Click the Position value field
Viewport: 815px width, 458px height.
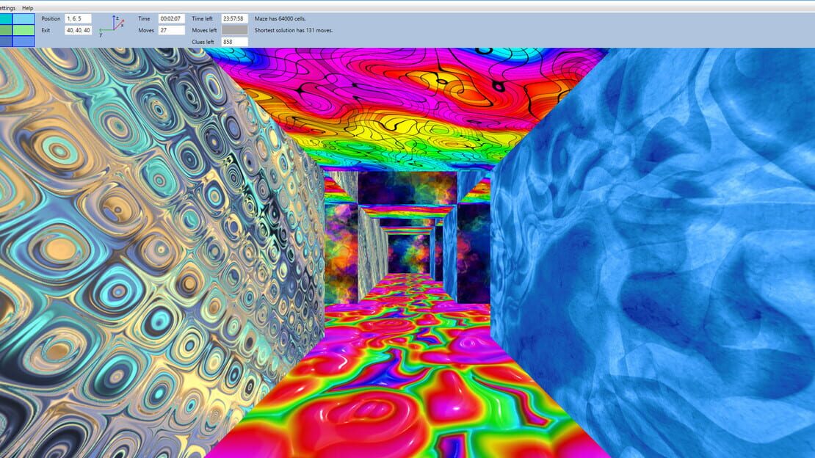click(x=78, y=18)
